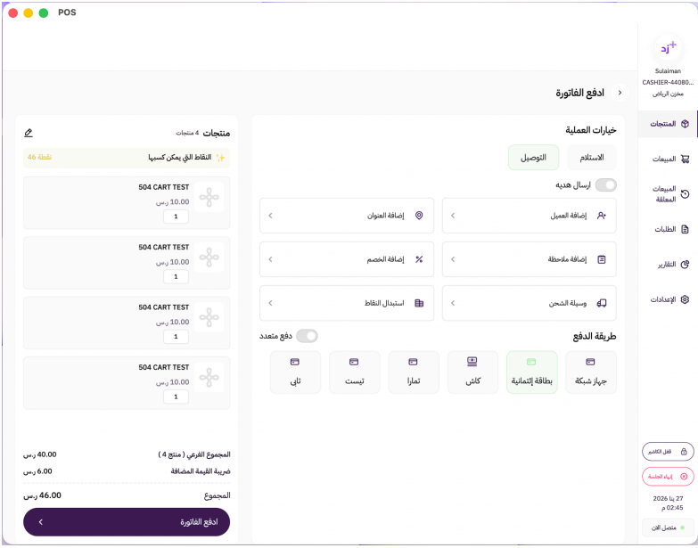The width and height of the screenshot is (698, 548).
Task: Choose تابي payment method
Action: pyautogui.click(x=295, y=372)
